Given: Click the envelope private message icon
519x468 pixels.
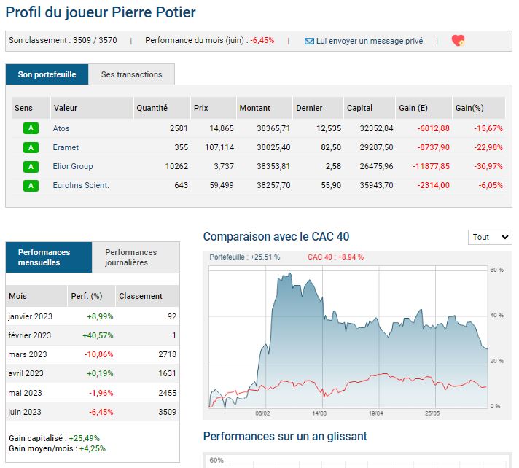Looking at the screenshot, I should tap(309, 41).
